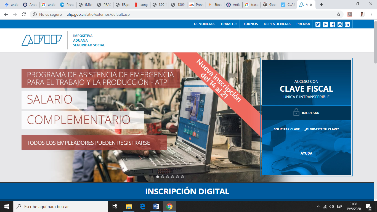The image size is (377, 212).
Task: Bookmark this page with the star icon
Action: 339,14
